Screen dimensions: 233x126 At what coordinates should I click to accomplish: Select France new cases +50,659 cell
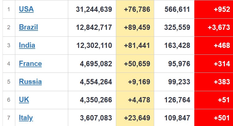click(x=137, y=64)
